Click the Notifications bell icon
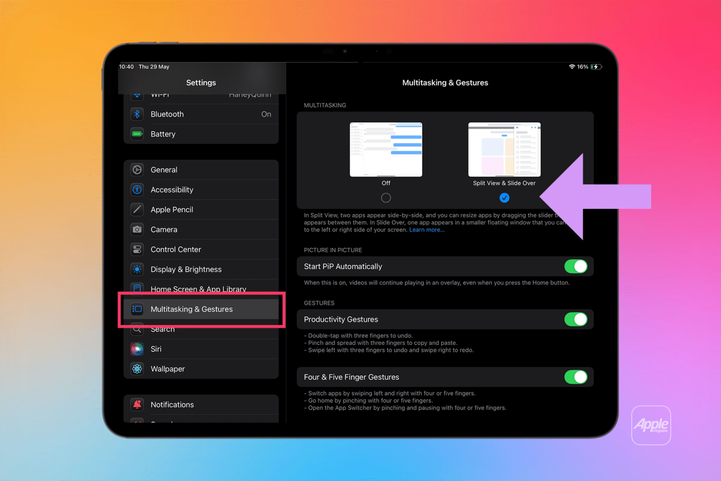 click(x=137, y=404)
